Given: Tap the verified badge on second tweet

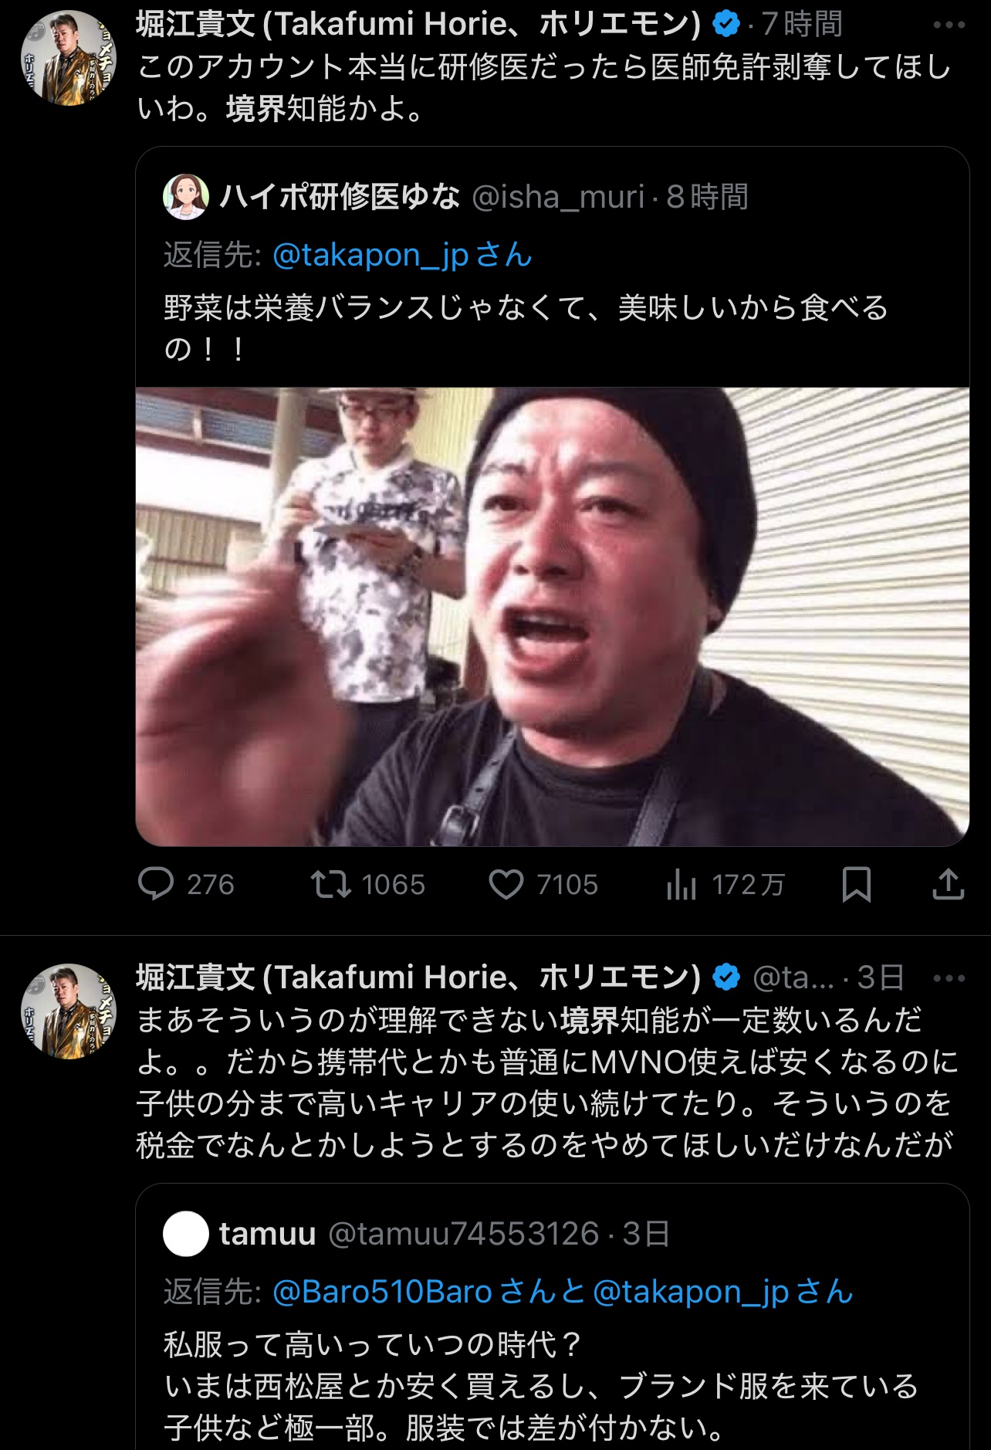Looking at the screenshot, I should (x=725, y=978).
